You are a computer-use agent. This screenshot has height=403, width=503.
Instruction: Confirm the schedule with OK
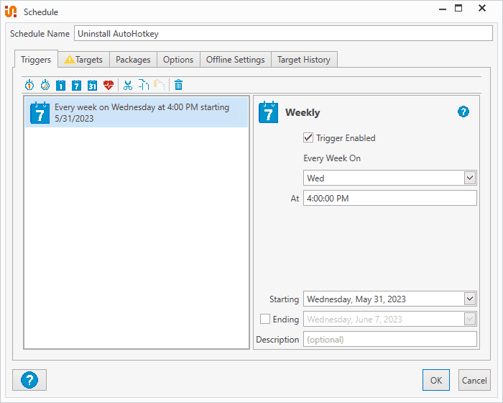click(x=436, y=380)
